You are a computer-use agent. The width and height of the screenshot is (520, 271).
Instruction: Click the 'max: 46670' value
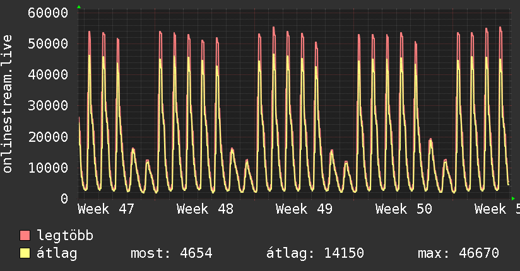click(458, 253)
